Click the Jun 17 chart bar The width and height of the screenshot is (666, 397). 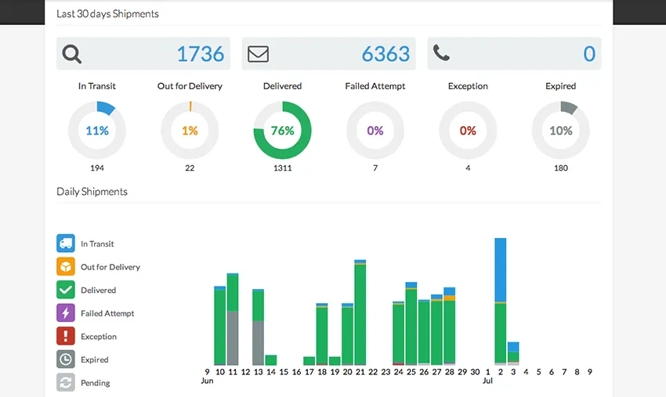coord(309,361)
